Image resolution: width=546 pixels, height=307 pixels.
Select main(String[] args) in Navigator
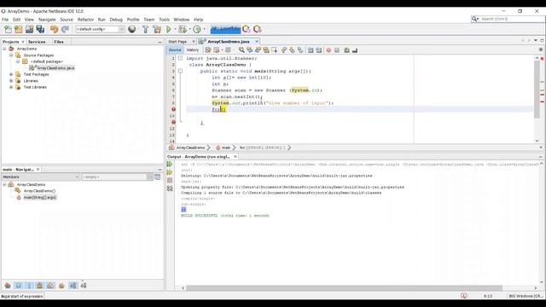coord(40,197)
